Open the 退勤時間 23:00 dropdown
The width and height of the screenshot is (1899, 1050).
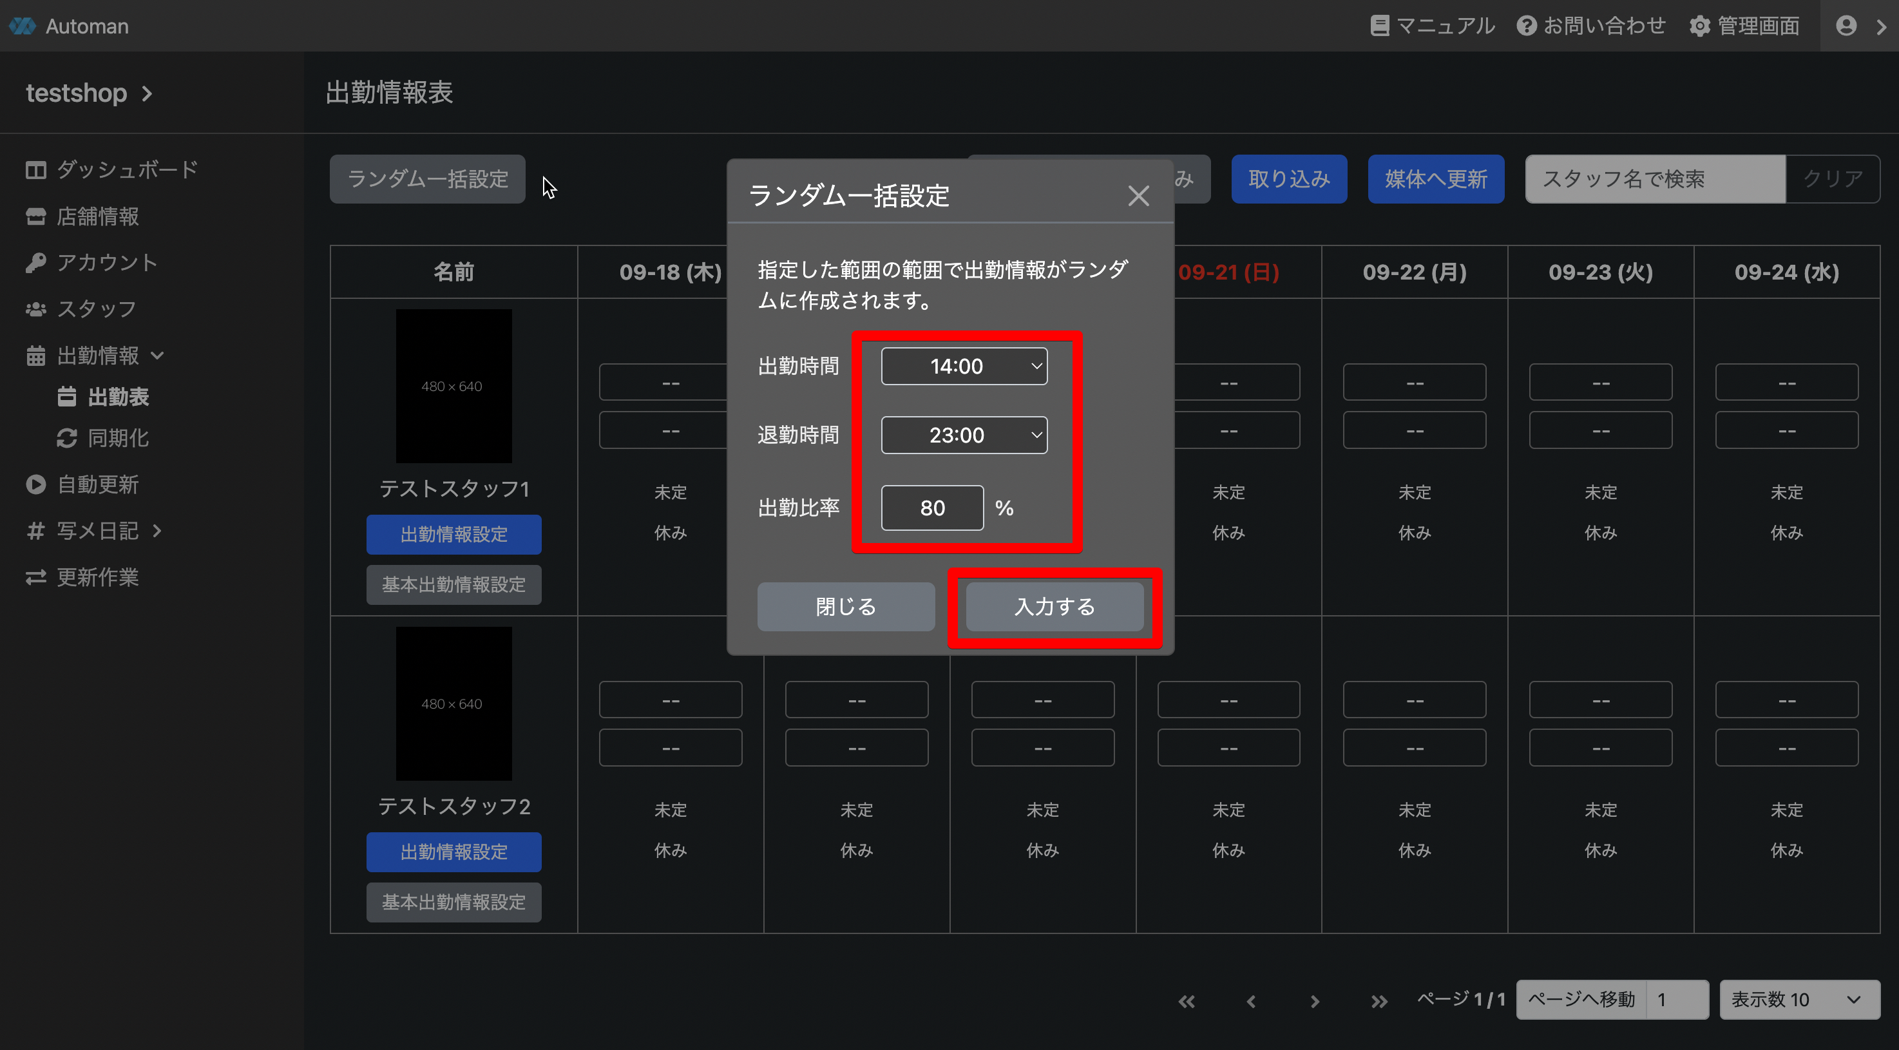pos(964,435)
